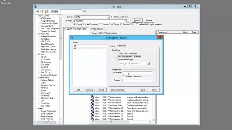Click the Add profile button
This screenshot has width=232, height=130.
[x=78, y=90]
